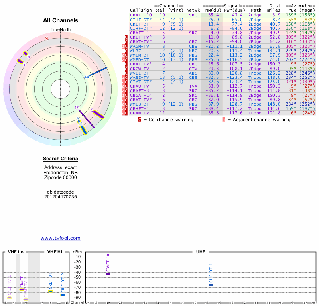Click the CBAFT-1 bar in the VHF Lo chart

[22, 290]
